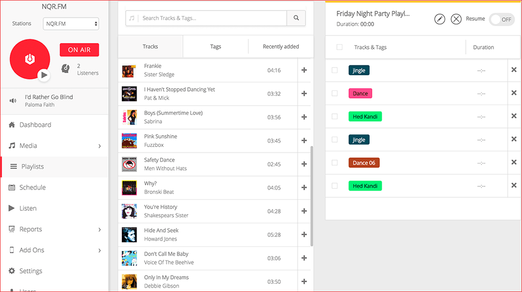This screenshot has height=292, width=522.
Task: Click the search magnifier icon
Action: pyautogui.click(x=296, y=18)
